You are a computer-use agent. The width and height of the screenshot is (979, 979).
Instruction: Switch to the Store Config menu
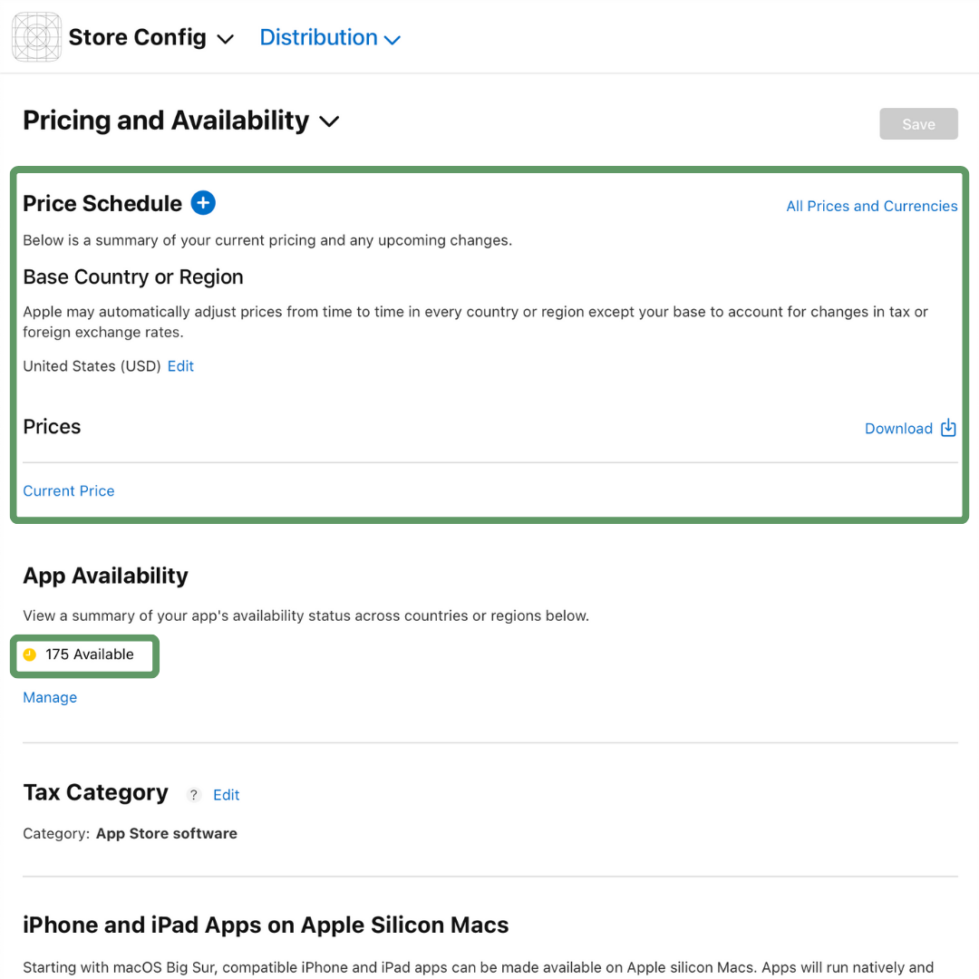click(x=137, y=36)
